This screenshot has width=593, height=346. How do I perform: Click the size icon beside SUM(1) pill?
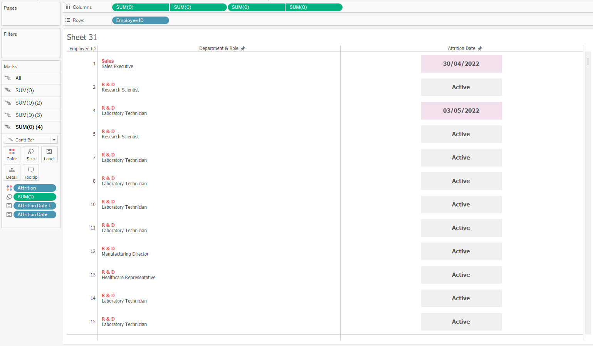[x=9, y=197]
